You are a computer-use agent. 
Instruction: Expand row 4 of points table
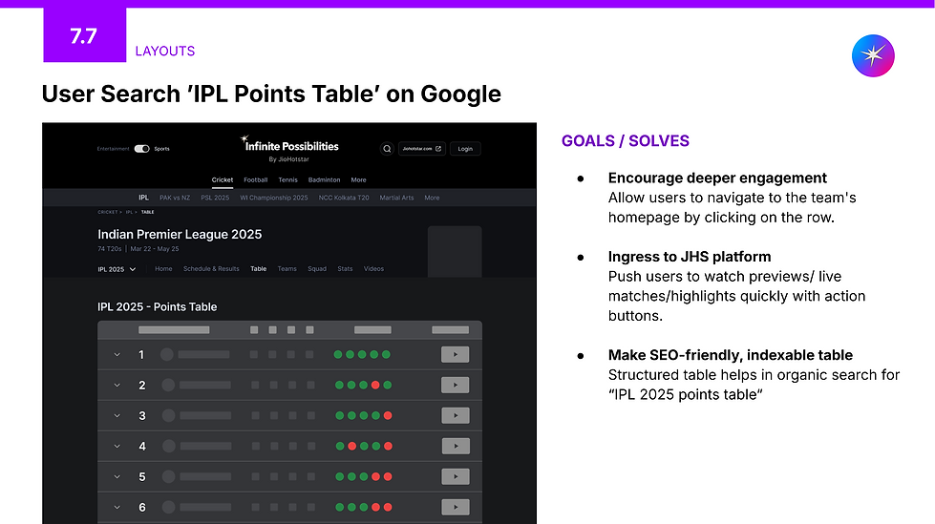click(117, 446)
